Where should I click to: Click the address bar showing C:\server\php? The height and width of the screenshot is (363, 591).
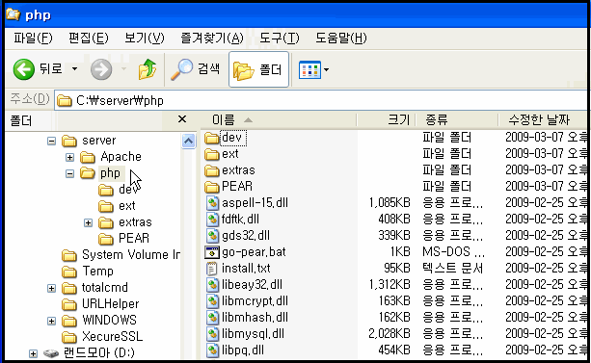pyautogui.click(x=320, y=100)
